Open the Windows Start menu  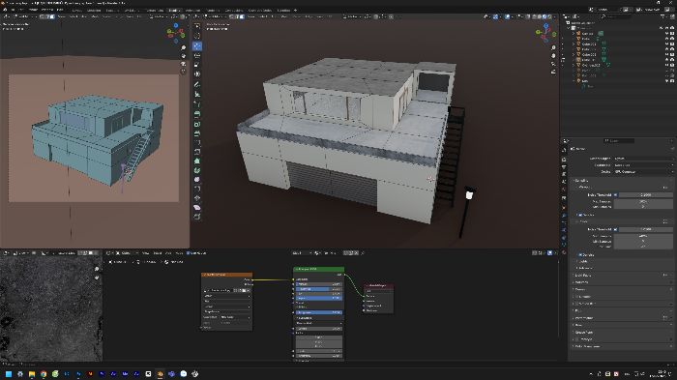point(9,374)
